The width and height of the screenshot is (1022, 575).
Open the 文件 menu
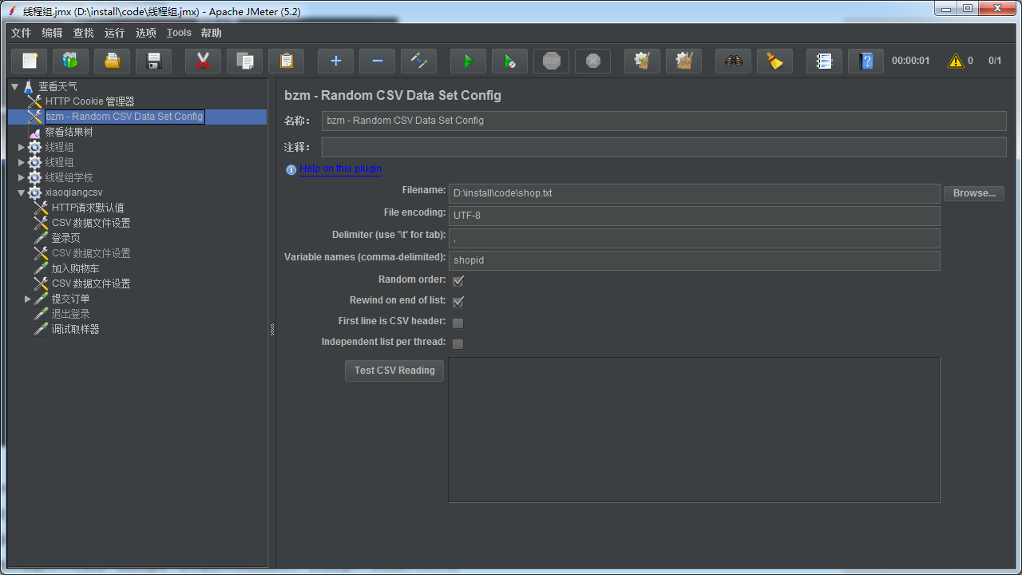click(22, 33)
